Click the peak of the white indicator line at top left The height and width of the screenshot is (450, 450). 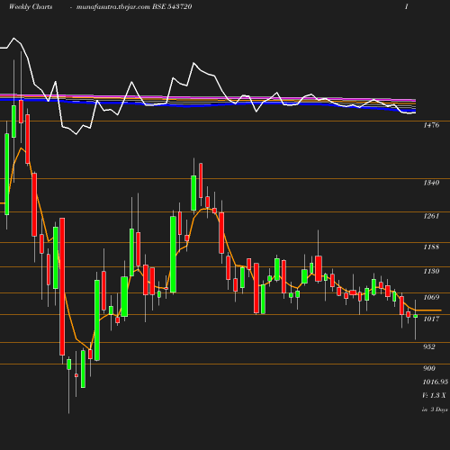(13, 39)
